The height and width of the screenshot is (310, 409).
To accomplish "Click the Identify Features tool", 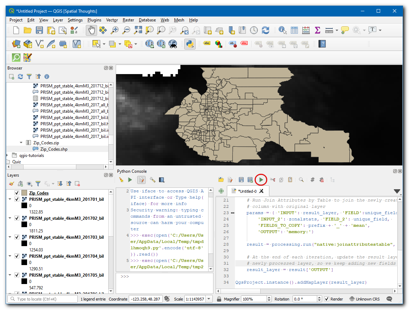I will [282, 30].
